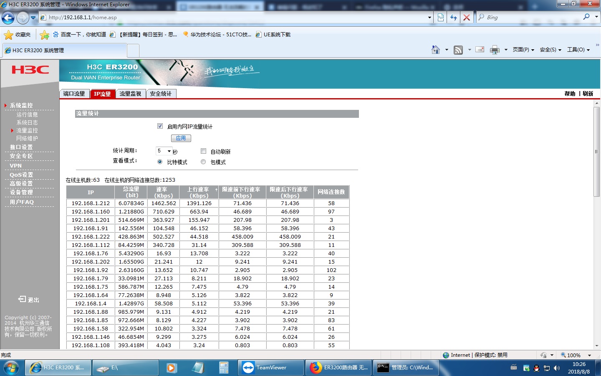Screen dimensions: 601x376
Task: Select the IP流量 tab
Action: coord(102,94)
